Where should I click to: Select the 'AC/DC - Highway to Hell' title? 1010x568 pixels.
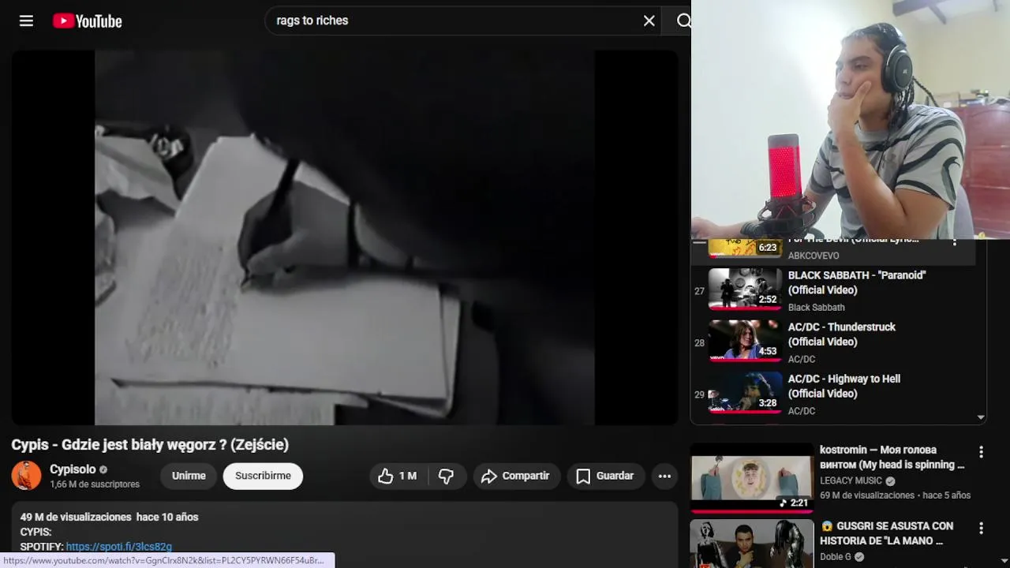(x=844, y=387)
